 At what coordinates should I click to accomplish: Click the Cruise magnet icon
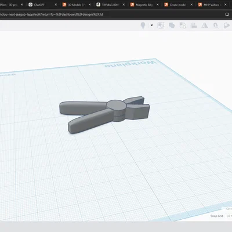216,26
